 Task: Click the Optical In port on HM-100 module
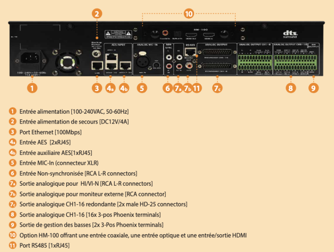coord(177,34)
